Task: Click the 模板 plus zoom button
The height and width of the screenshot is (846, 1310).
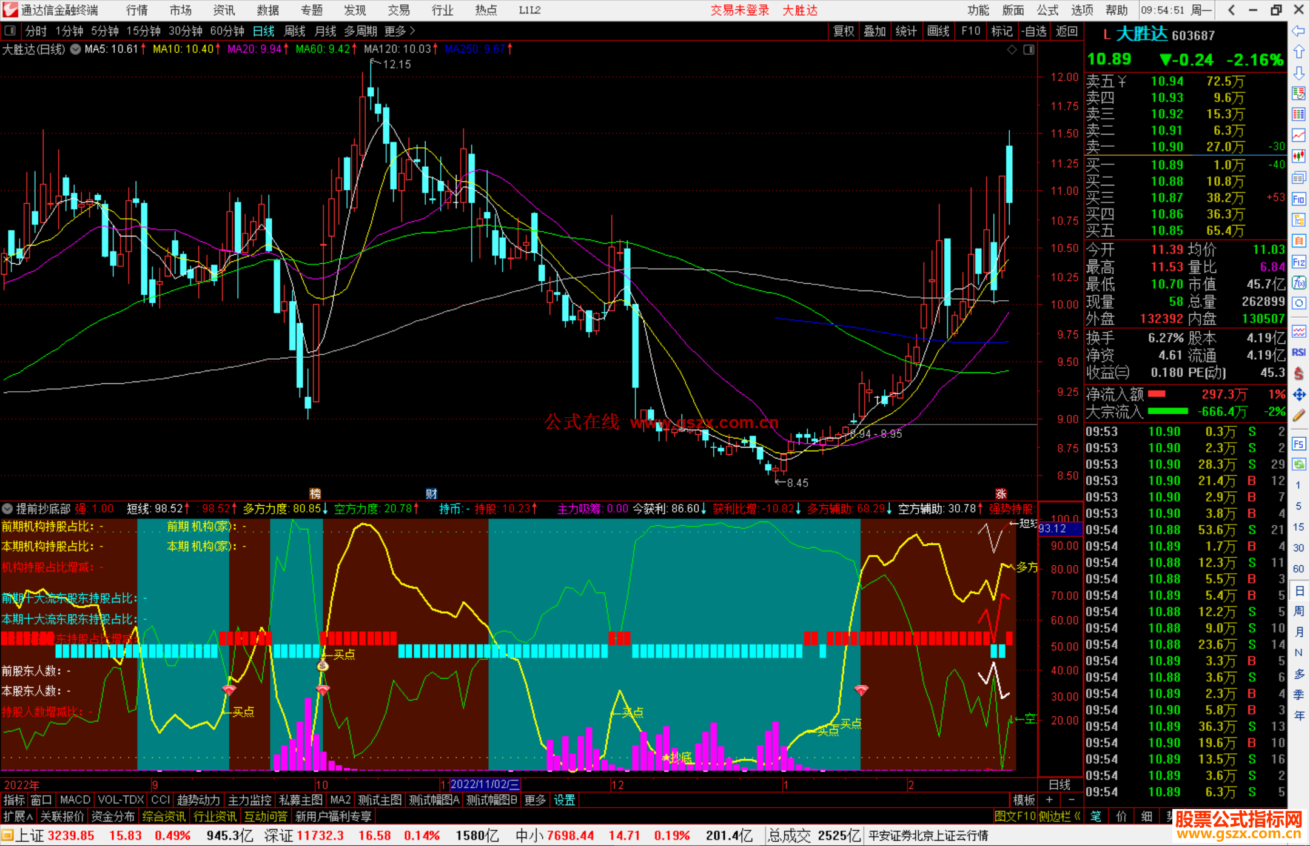Action: 1049,800
